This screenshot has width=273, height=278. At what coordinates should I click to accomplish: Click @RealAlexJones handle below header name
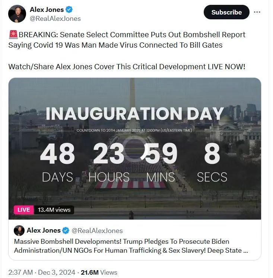tap(55, 19)
